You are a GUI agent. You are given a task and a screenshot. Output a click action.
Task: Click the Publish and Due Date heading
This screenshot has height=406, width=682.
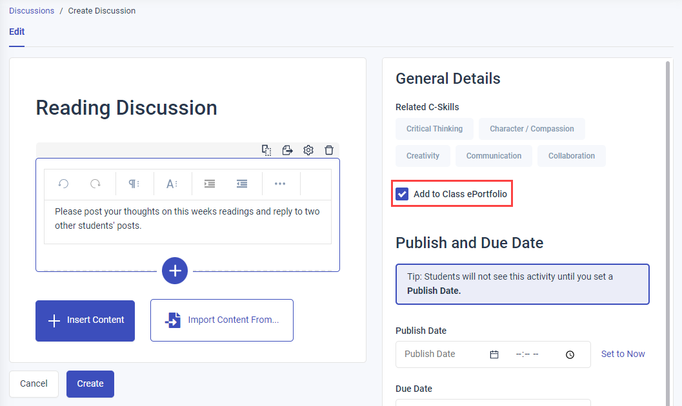pyautogui.click(x=469, y=243)
